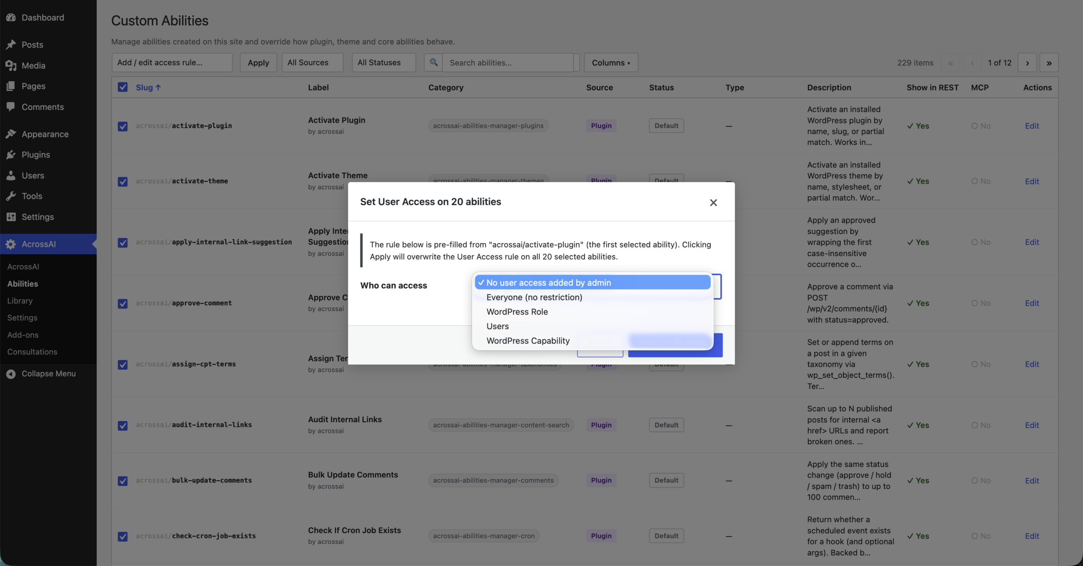Click the Apply bulk action button
The height and width of the screenshot is (566, 1083).
[258, 63]
